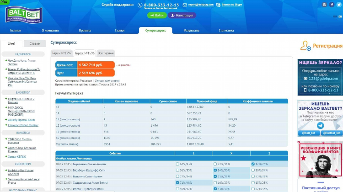The width and height of the screenshot is (343, 192).
Task: Switch language to RU
Action: click(335, 16)
